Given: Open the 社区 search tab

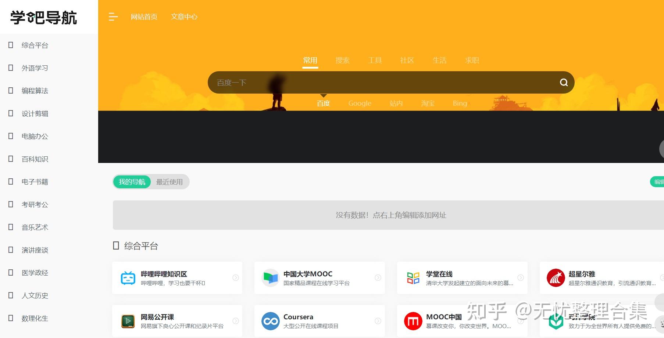Looking at the screenshot, I should 407,61.
